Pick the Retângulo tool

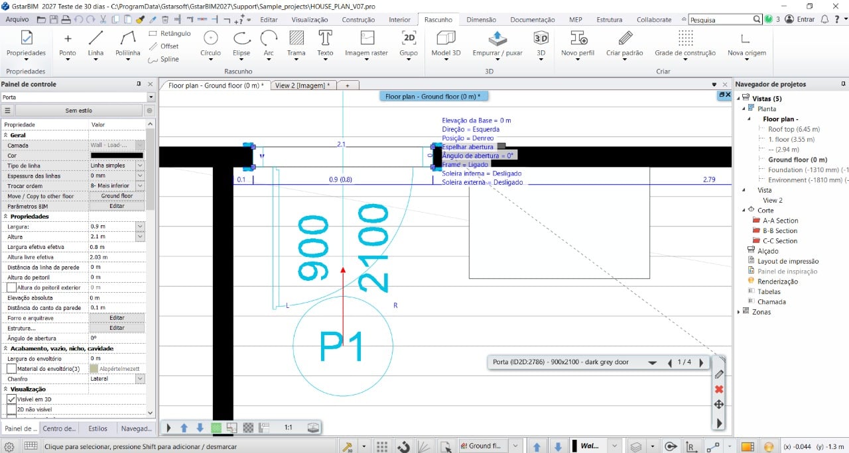tap(170, 33)
